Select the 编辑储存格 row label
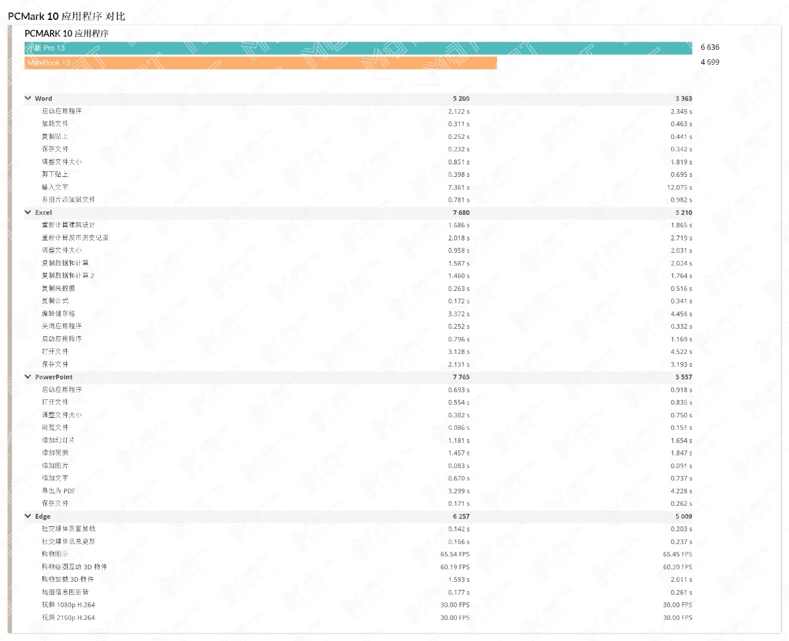The image size is (789, 641). 59,313
